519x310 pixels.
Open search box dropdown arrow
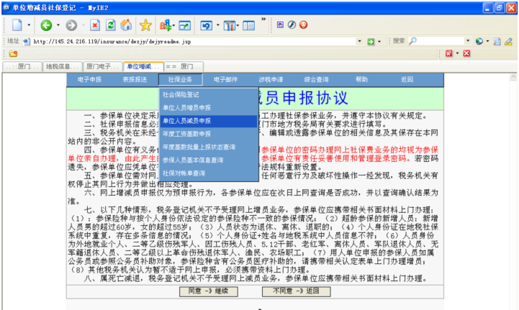click(x=468, y=41)
